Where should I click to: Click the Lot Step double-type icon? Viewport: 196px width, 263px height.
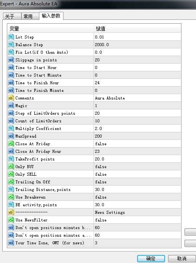click(x=11, y=37)
